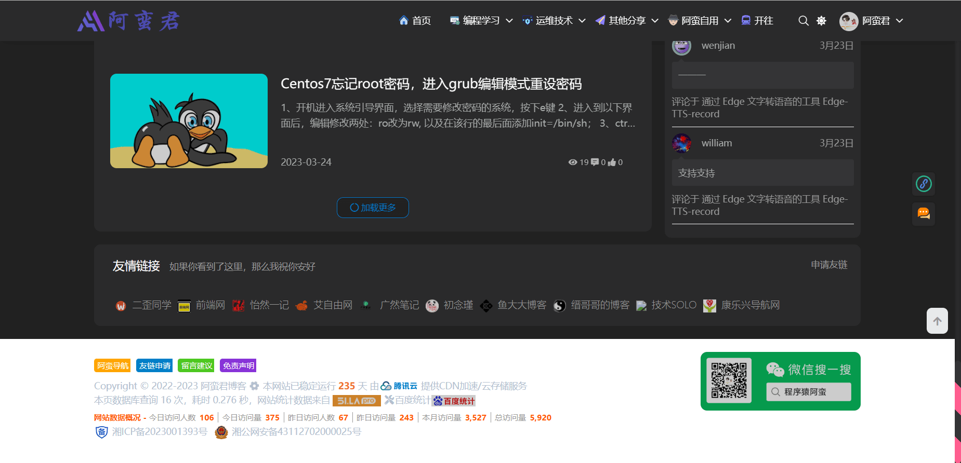Click the 阿蛮君 site logo
Screen dimensions: 961x463
[x=129, y=21]
